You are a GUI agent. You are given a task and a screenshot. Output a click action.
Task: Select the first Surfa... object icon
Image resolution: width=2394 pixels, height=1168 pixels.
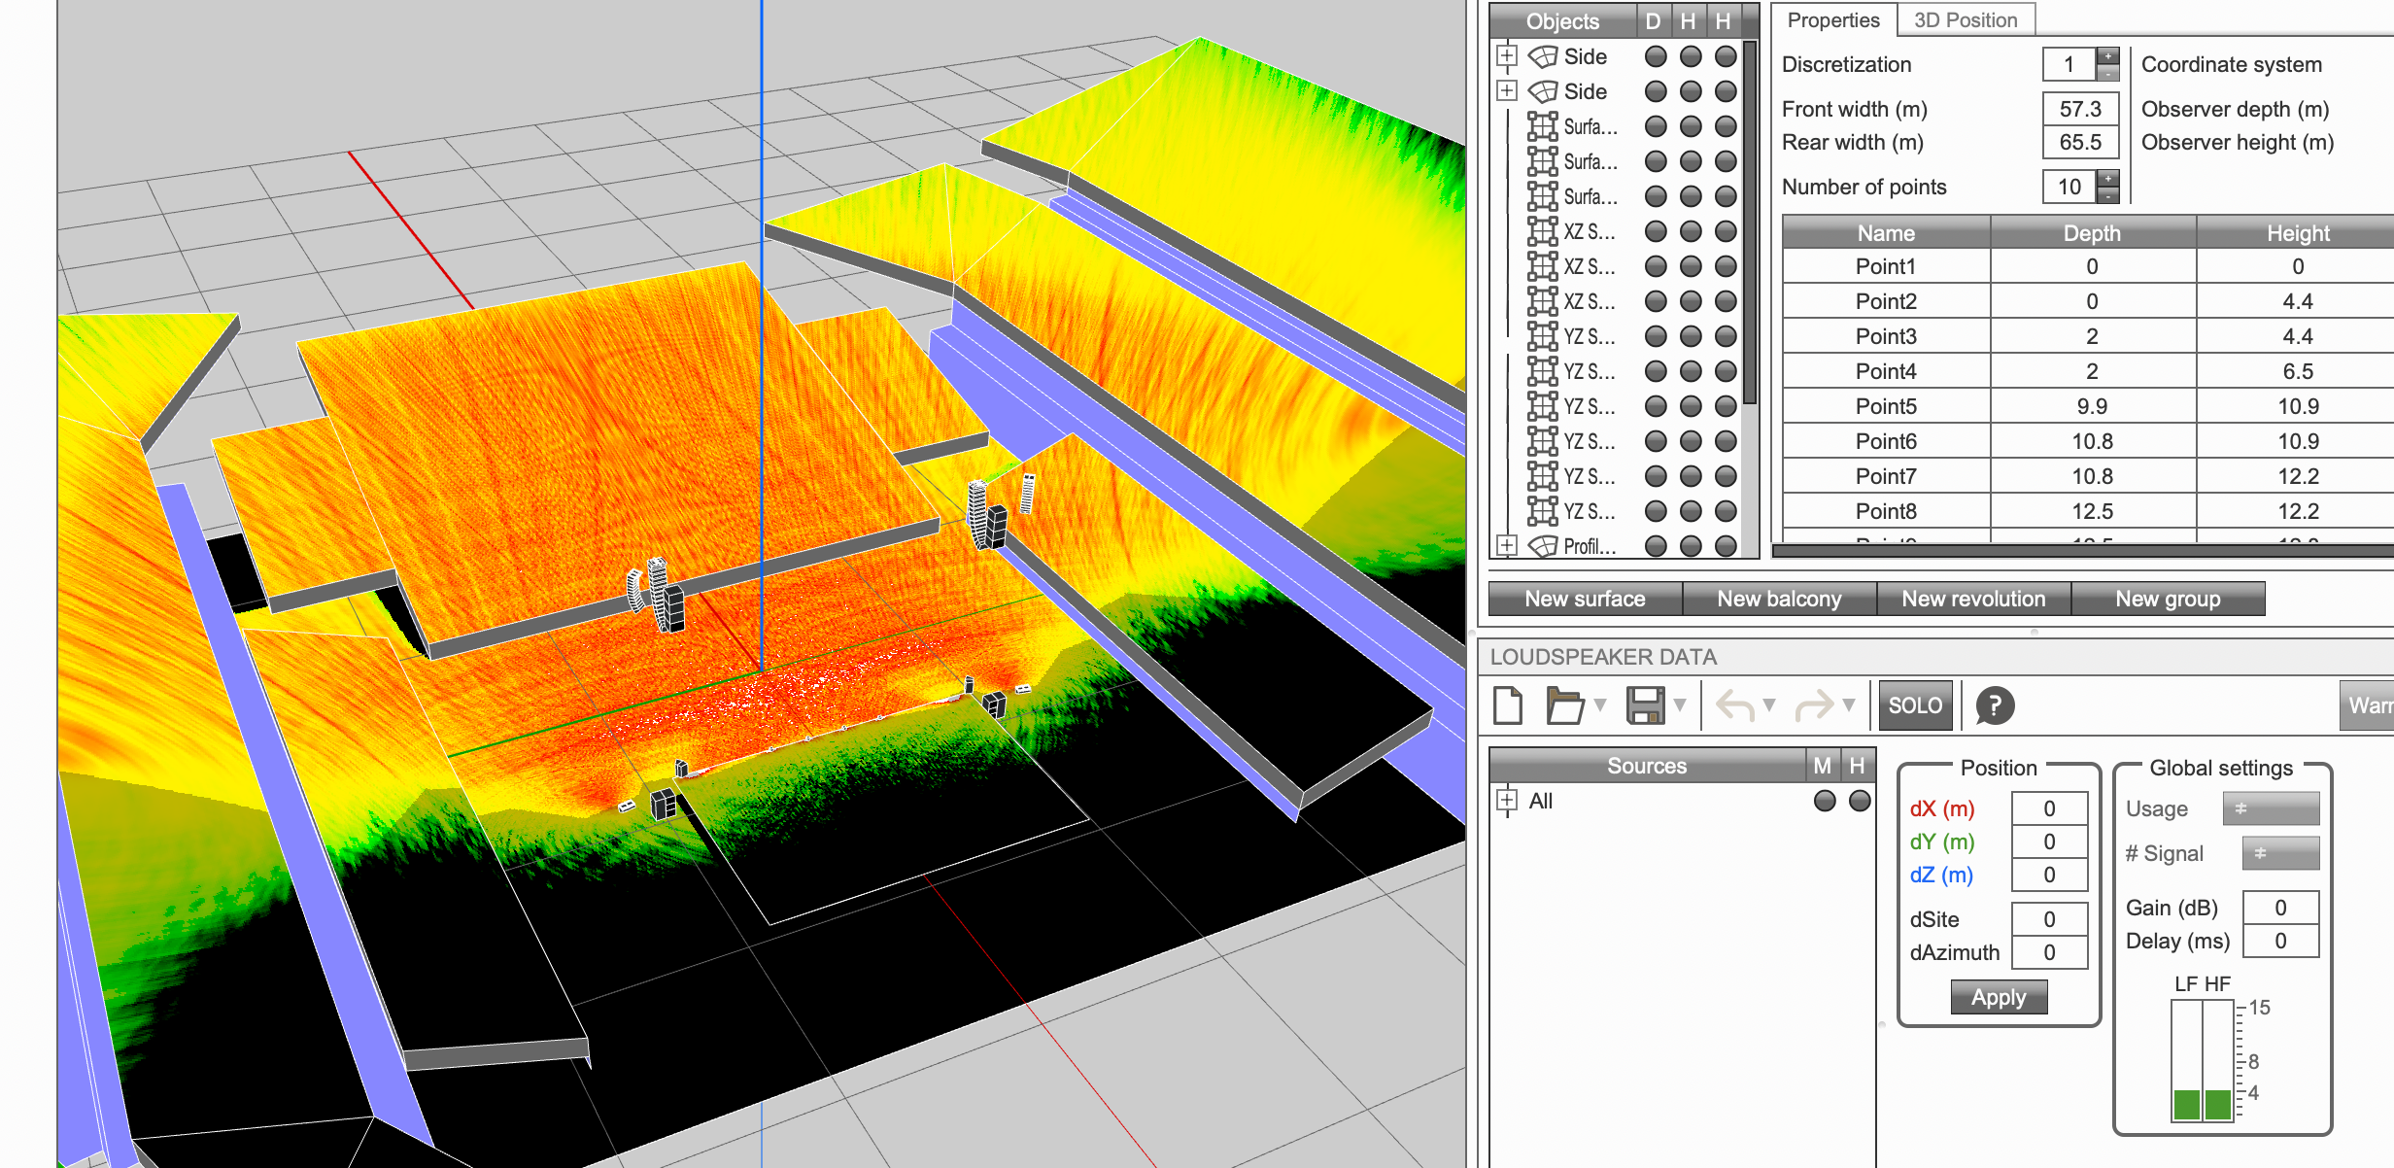point(1542,126)
